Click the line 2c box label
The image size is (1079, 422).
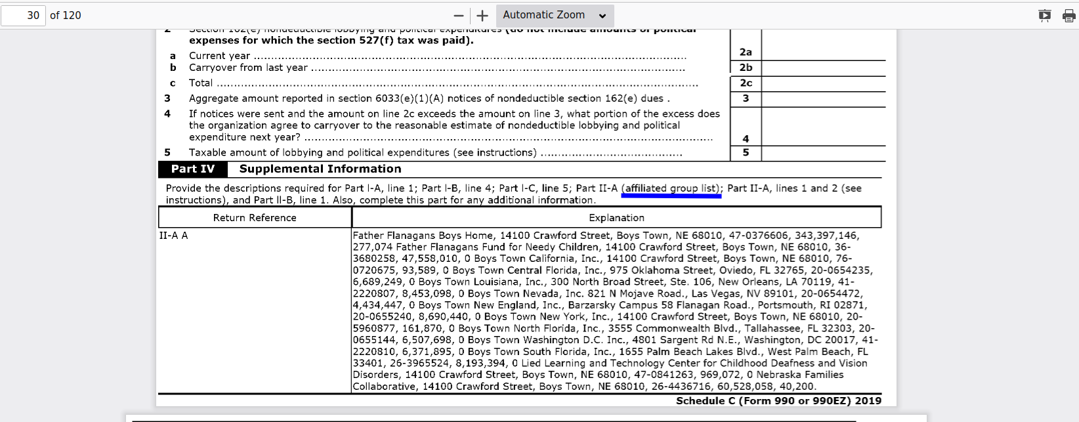coord(746,83)
